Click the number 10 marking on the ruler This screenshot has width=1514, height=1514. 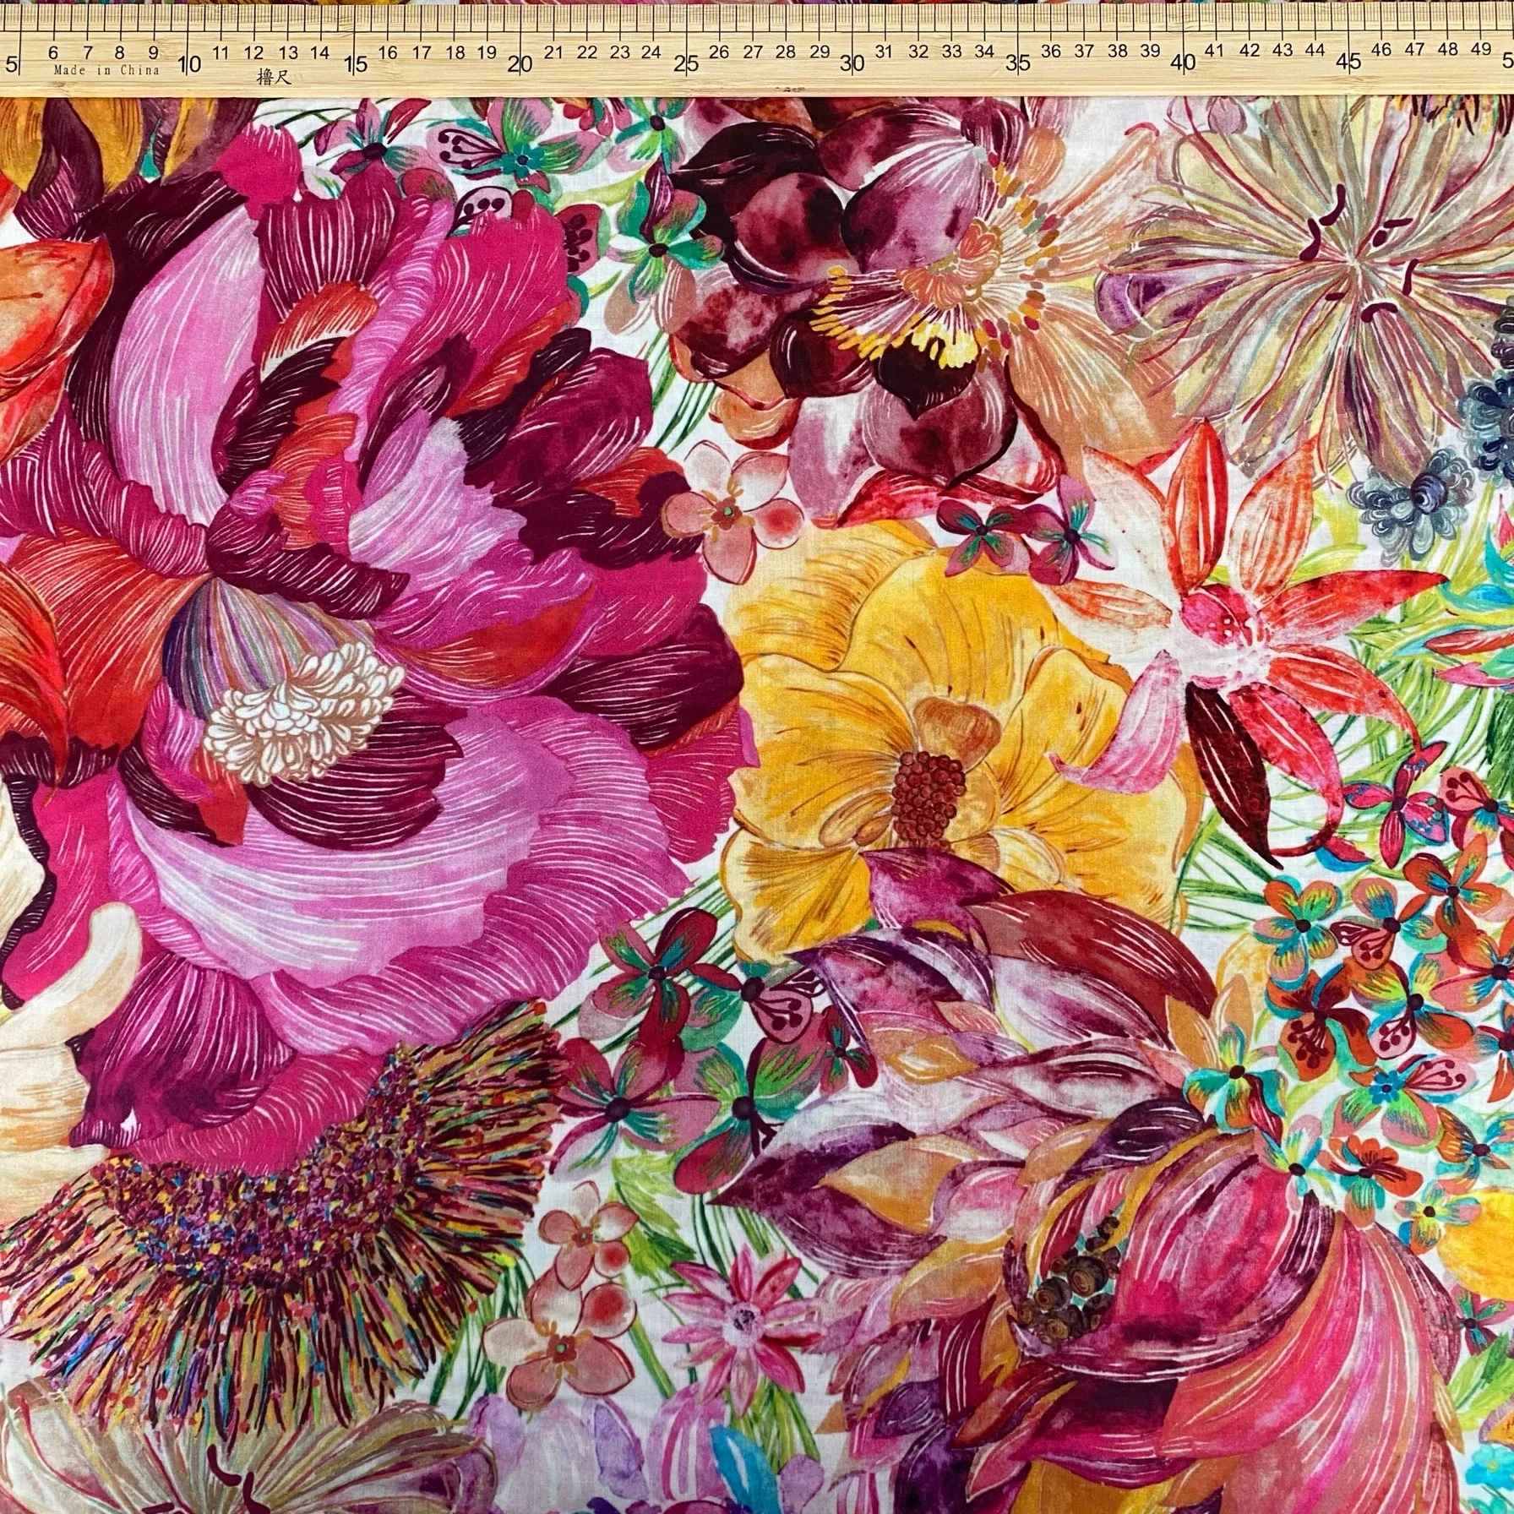click(x=188, y=63)
